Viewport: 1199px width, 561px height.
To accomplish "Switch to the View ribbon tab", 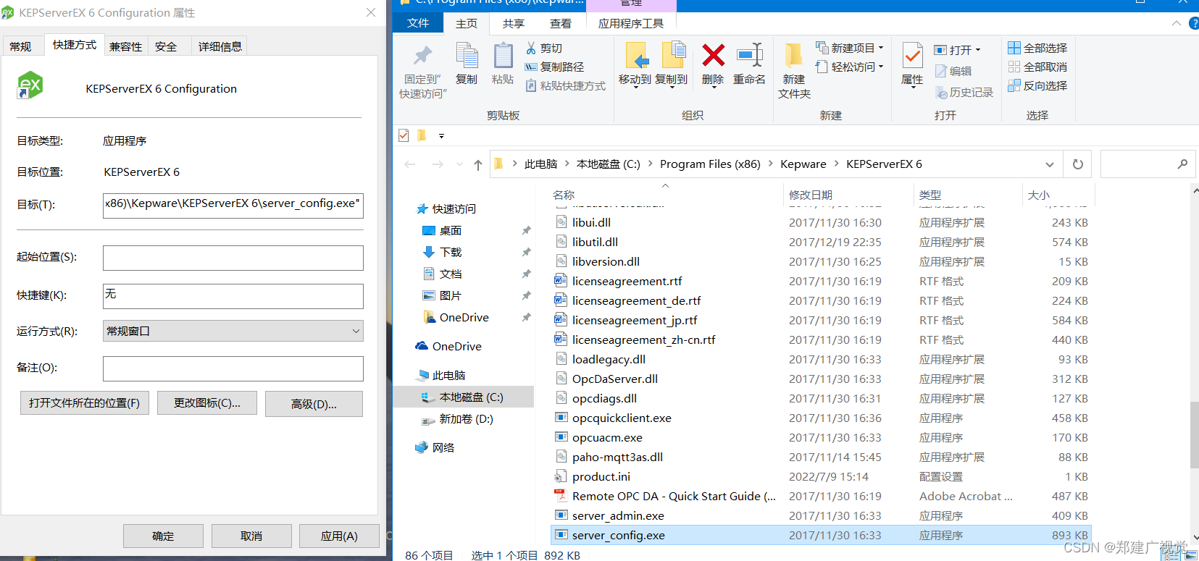I will click(560, 23).
